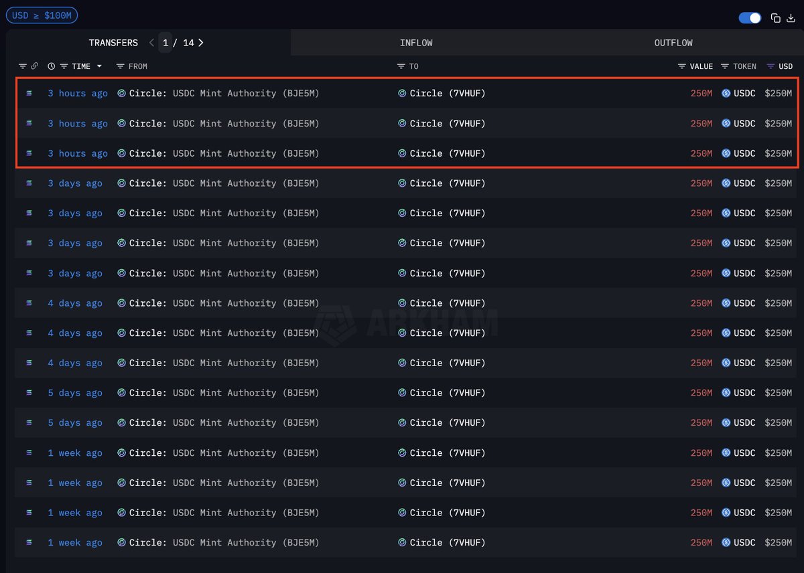Click the VALUE column header label
The width and height of the screenshot is (804, 573).
coord(701,66)
